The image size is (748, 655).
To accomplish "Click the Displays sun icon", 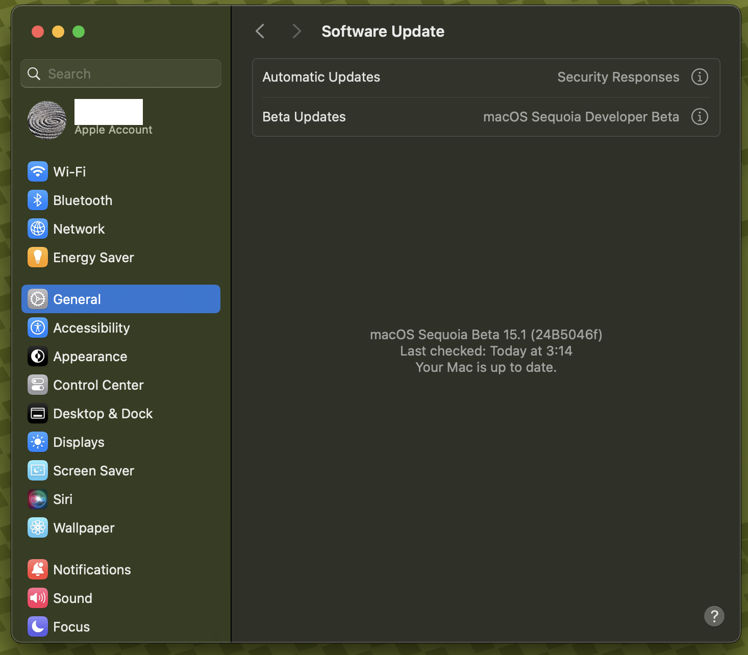I will point(38,442).
